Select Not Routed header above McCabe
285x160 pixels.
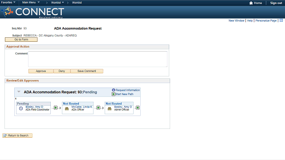[71, 104]
